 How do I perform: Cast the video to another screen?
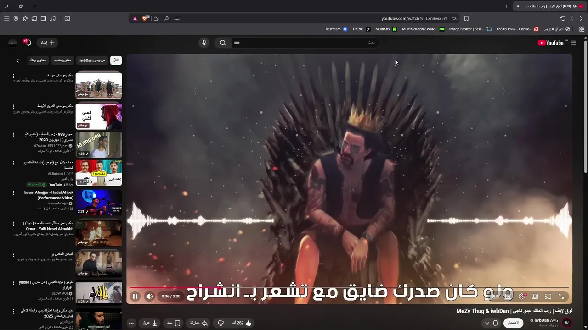[x=548, y=297]
